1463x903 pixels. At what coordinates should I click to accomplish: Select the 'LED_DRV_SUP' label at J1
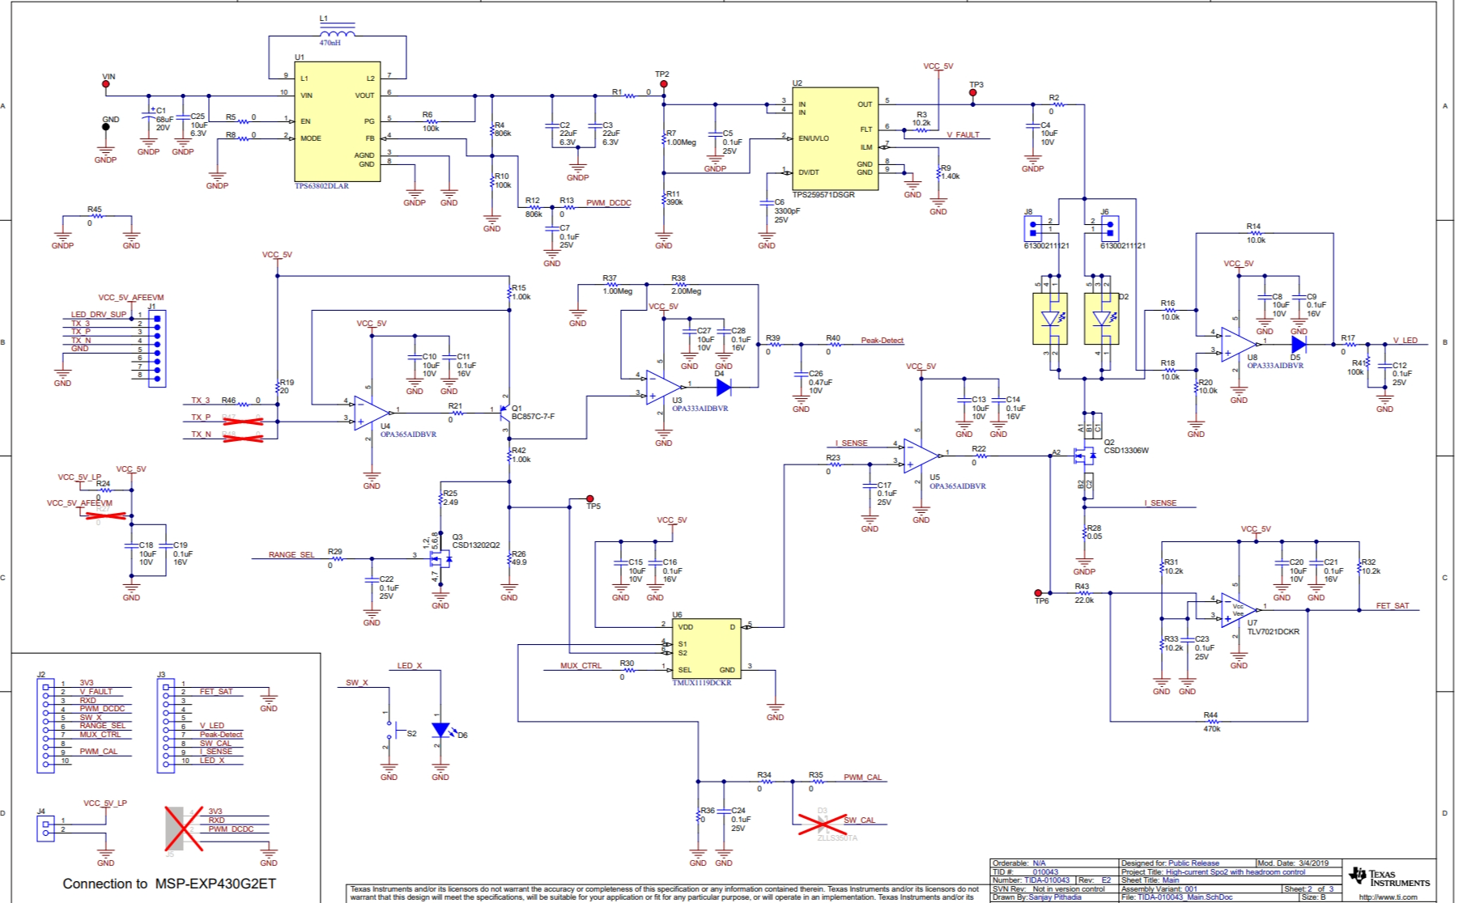tap(99, 315)
